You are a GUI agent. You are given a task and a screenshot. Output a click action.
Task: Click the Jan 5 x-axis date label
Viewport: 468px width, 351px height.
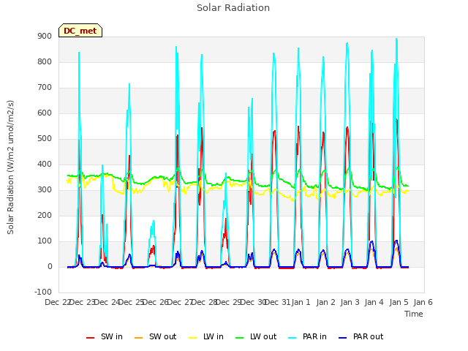pyautogui.click(x=399, y=302)
